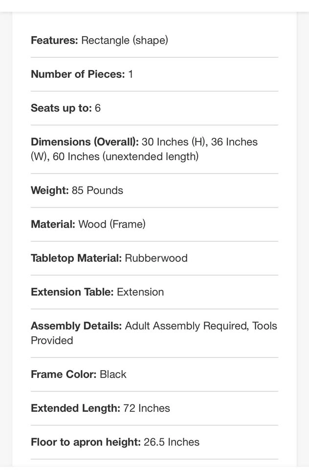
Task: Click the Dimensions (Overall) label
Action: (x=85, y=142)
